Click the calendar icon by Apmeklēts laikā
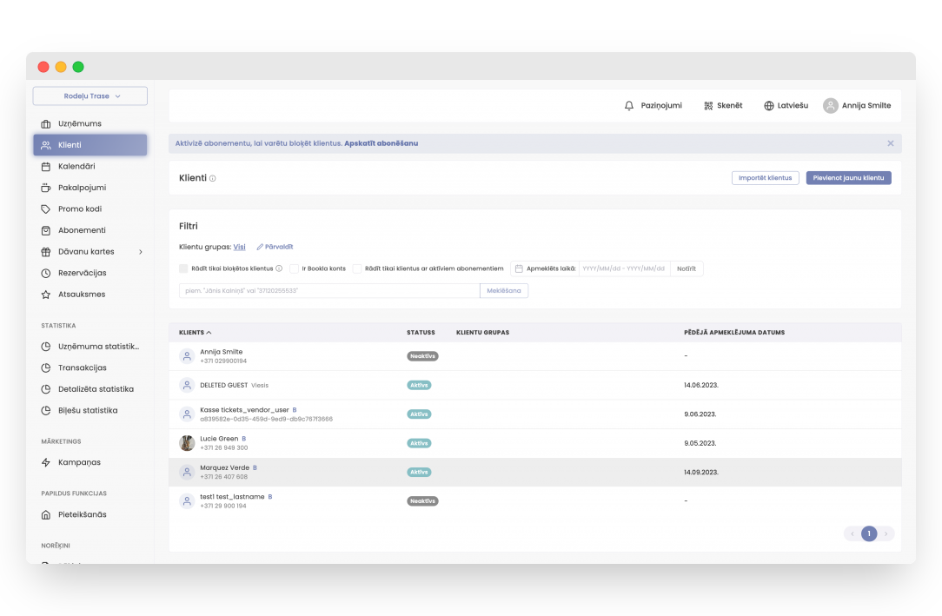 pos(519,269)
